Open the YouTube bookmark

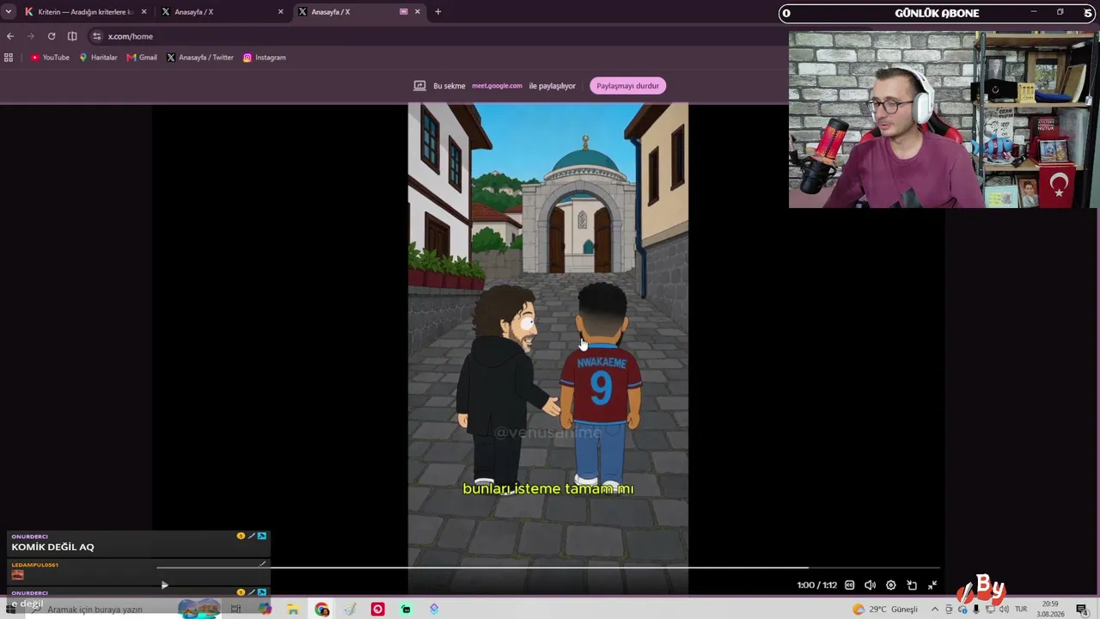[50, 58]
